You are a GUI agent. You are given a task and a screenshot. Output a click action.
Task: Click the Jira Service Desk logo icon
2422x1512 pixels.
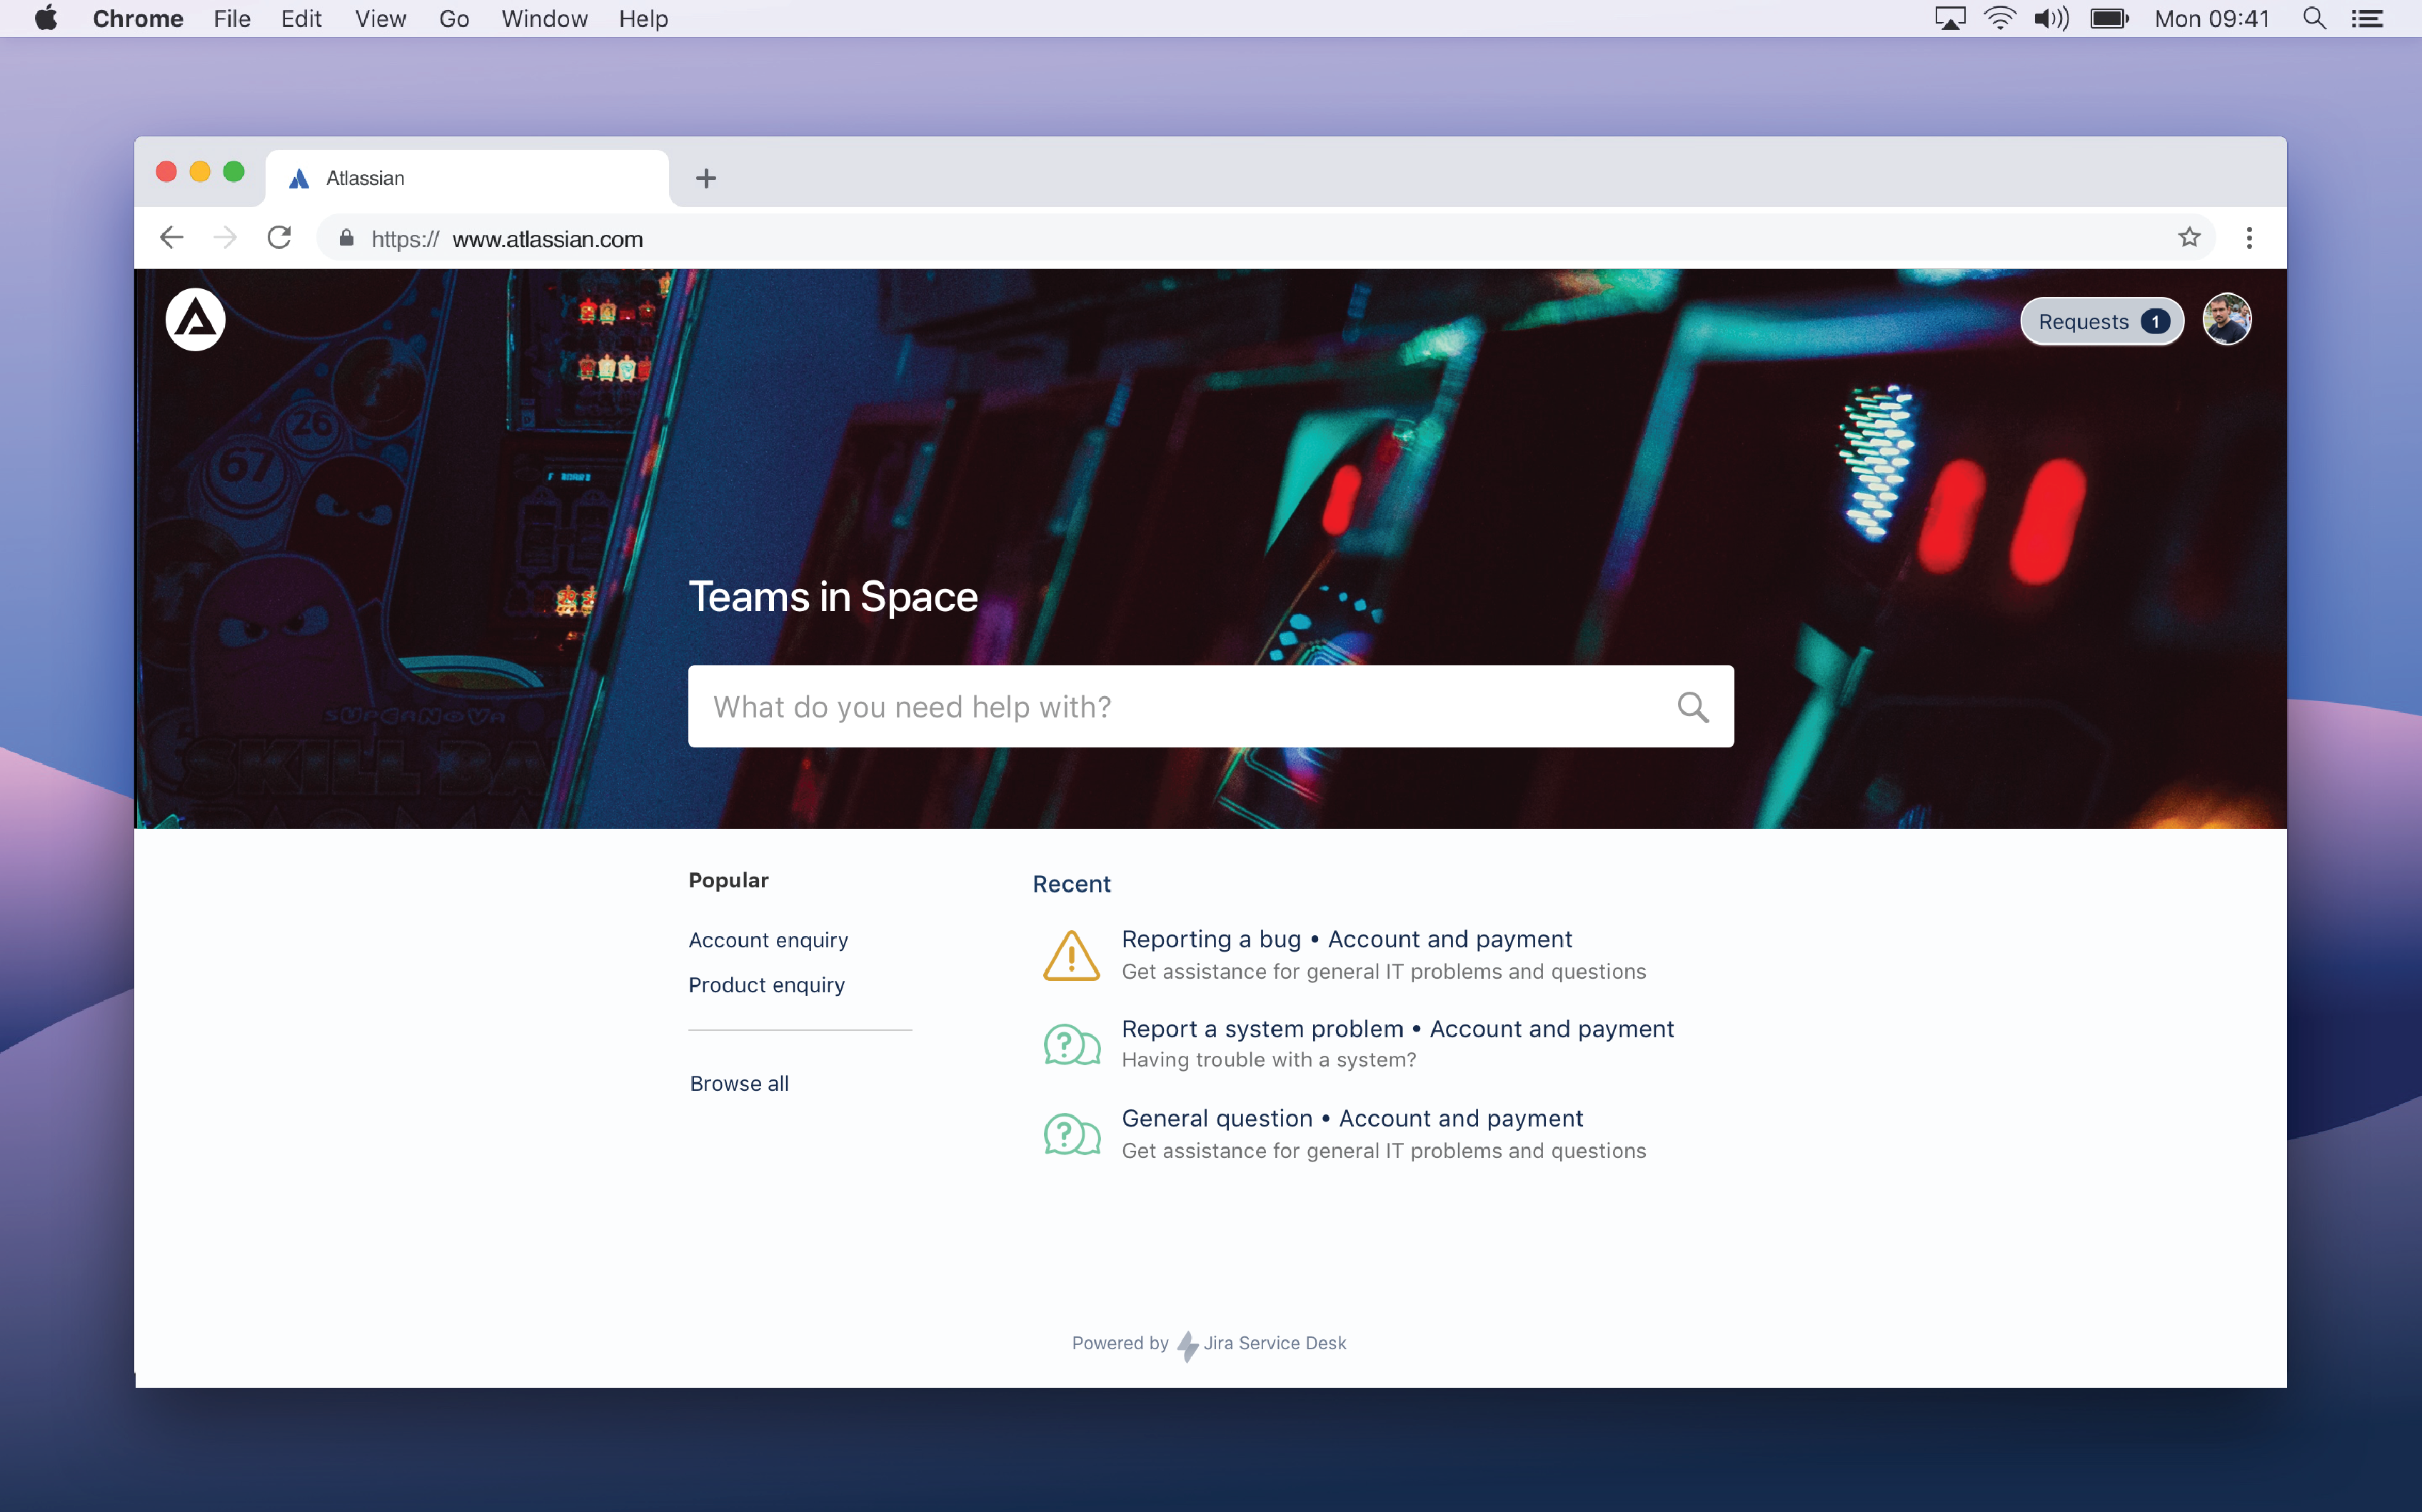click(x=1188, y=1343)
